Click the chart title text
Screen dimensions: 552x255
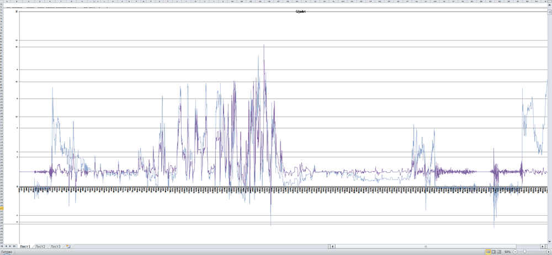300,12
